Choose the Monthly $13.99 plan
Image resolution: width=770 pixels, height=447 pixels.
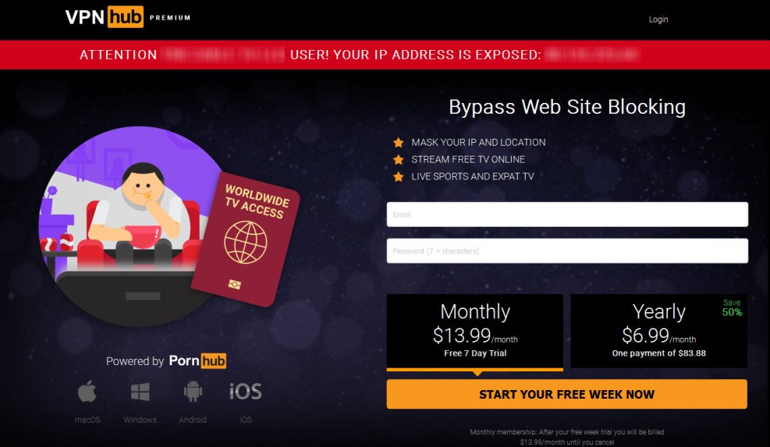coord(475,331)
